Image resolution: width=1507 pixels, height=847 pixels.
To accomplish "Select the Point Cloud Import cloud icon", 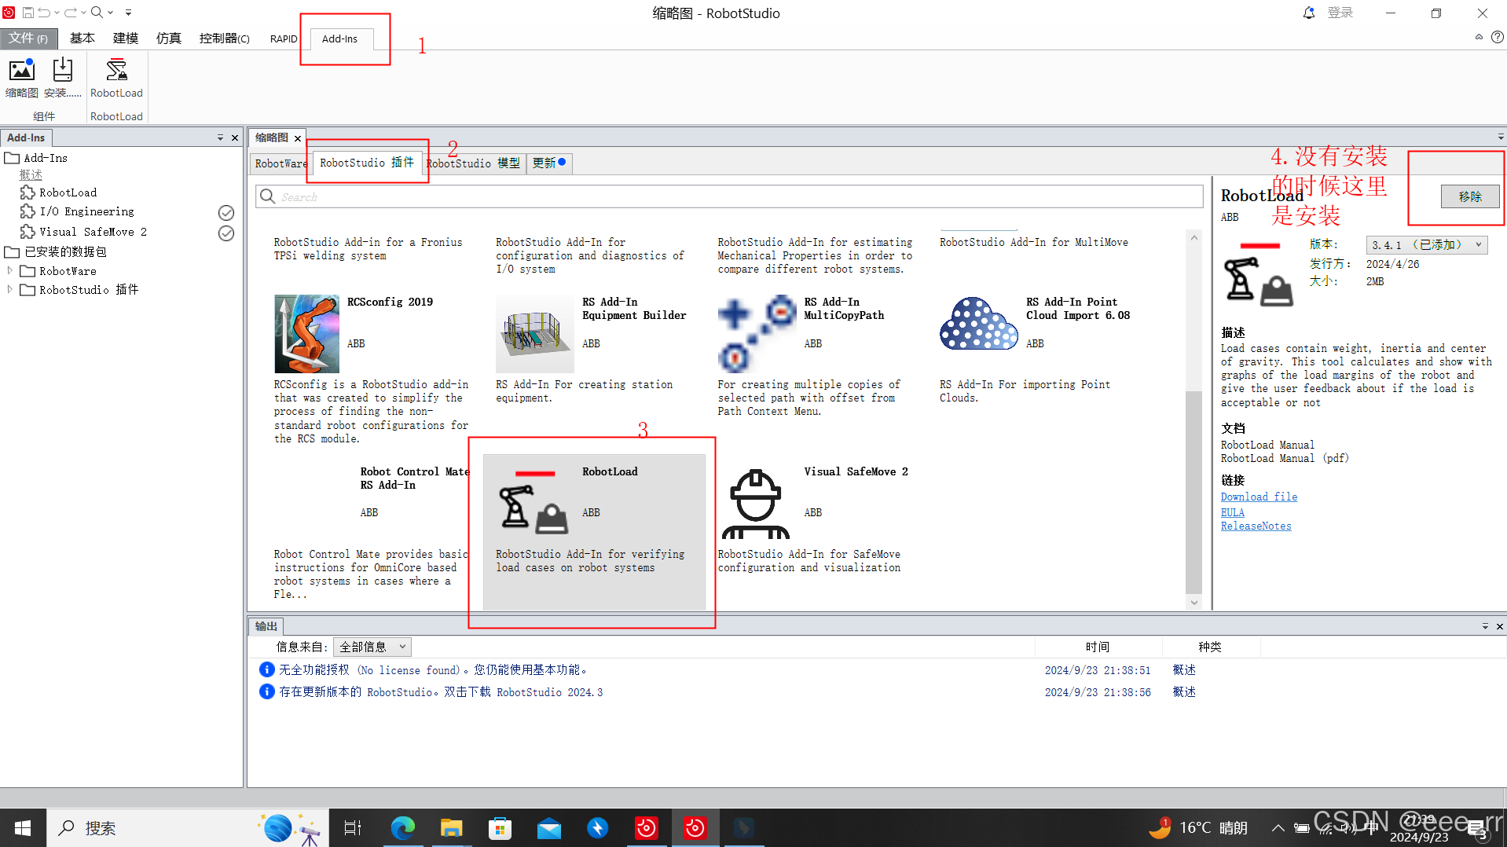I will tap(979, 323).
